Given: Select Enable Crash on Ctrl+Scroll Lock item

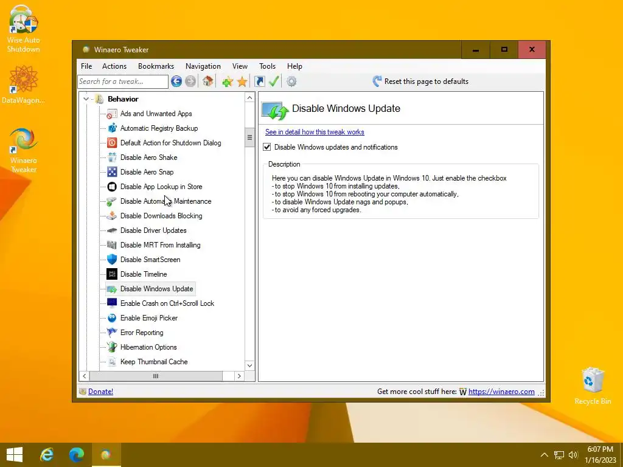Looking at the screenshot, I should click(x=167, y=303).
